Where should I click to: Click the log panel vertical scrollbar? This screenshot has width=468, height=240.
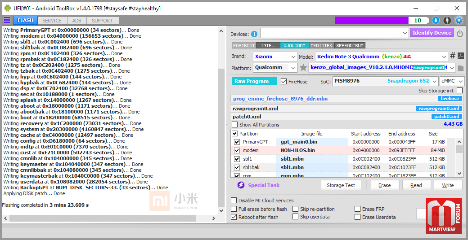coord(221,120)
